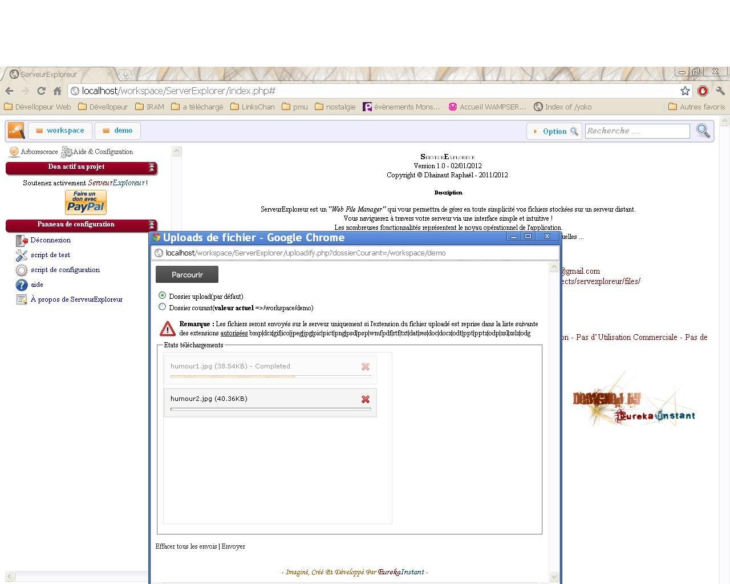The height and width of the screenshot is (584, 730).
Task: Click the Déconnexion exit-door icon
Action: [x=22, y=240]
